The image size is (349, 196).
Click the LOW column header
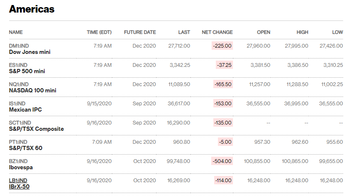(x=337, y=32)
